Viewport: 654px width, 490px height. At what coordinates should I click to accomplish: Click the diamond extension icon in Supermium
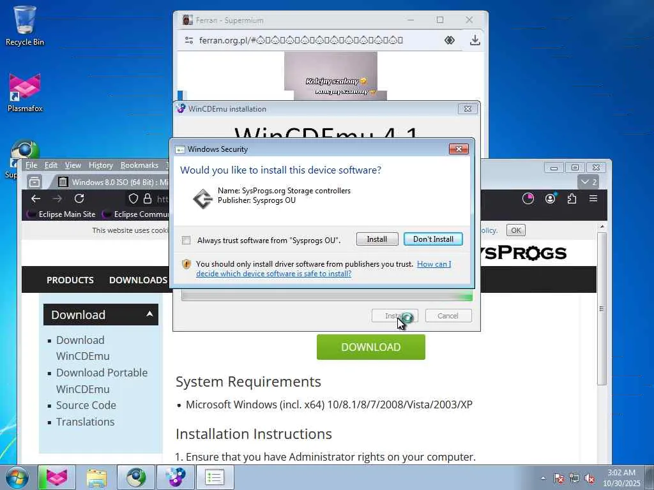(449, 40)
